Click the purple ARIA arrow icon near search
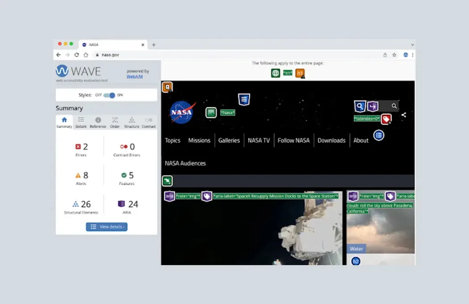469x304 pixels. (x=373, y=106)
